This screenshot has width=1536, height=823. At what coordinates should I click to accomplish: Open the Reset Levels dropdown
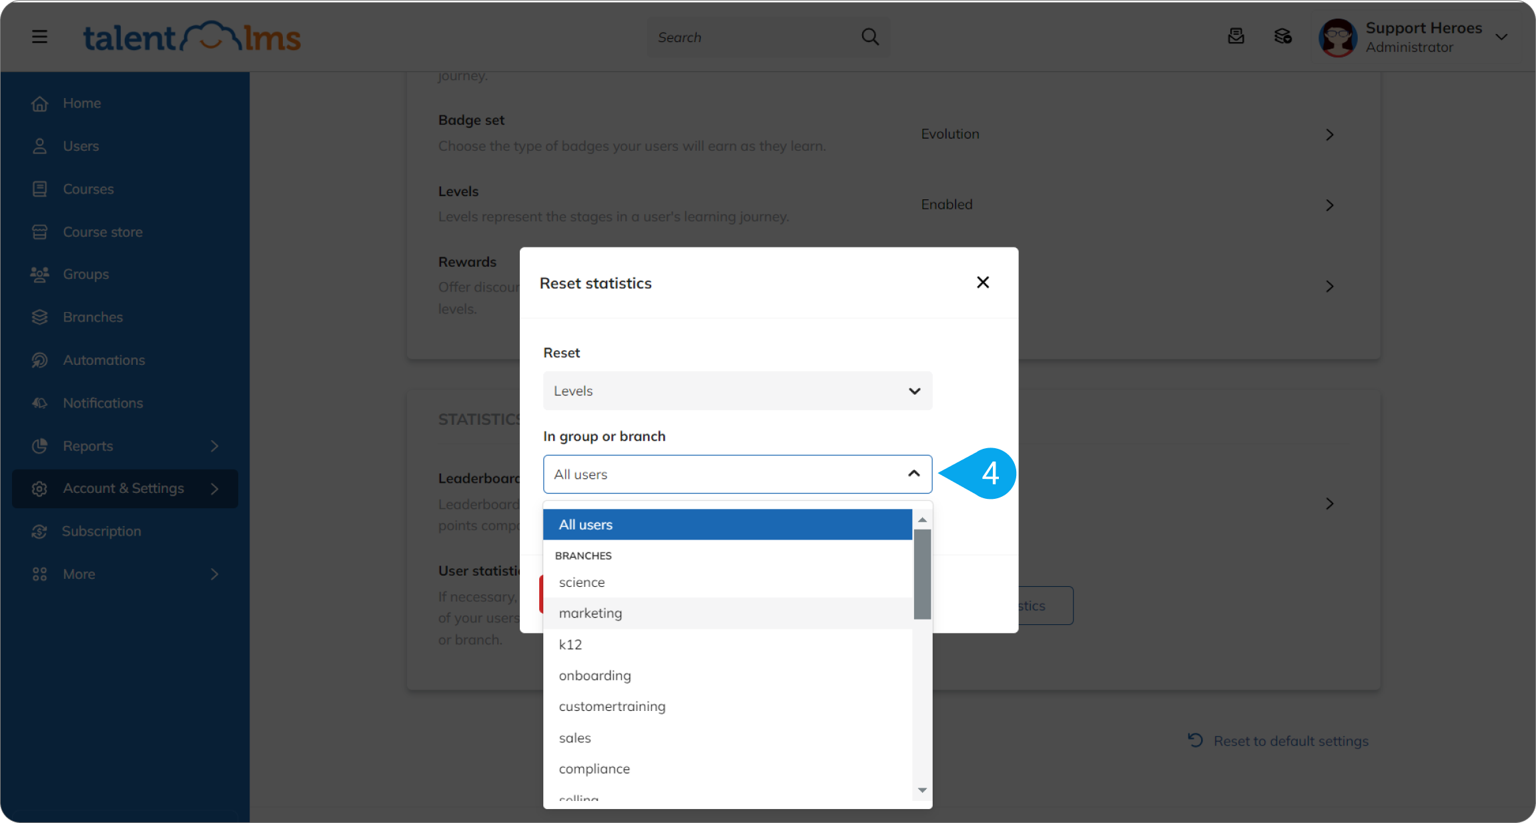point(737,391)
